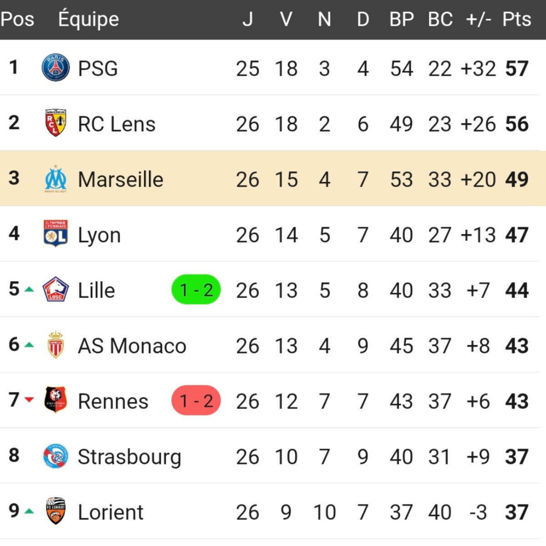Sort table by Pts column header
This screenshot has height=546, width=546.
(517, 19)
